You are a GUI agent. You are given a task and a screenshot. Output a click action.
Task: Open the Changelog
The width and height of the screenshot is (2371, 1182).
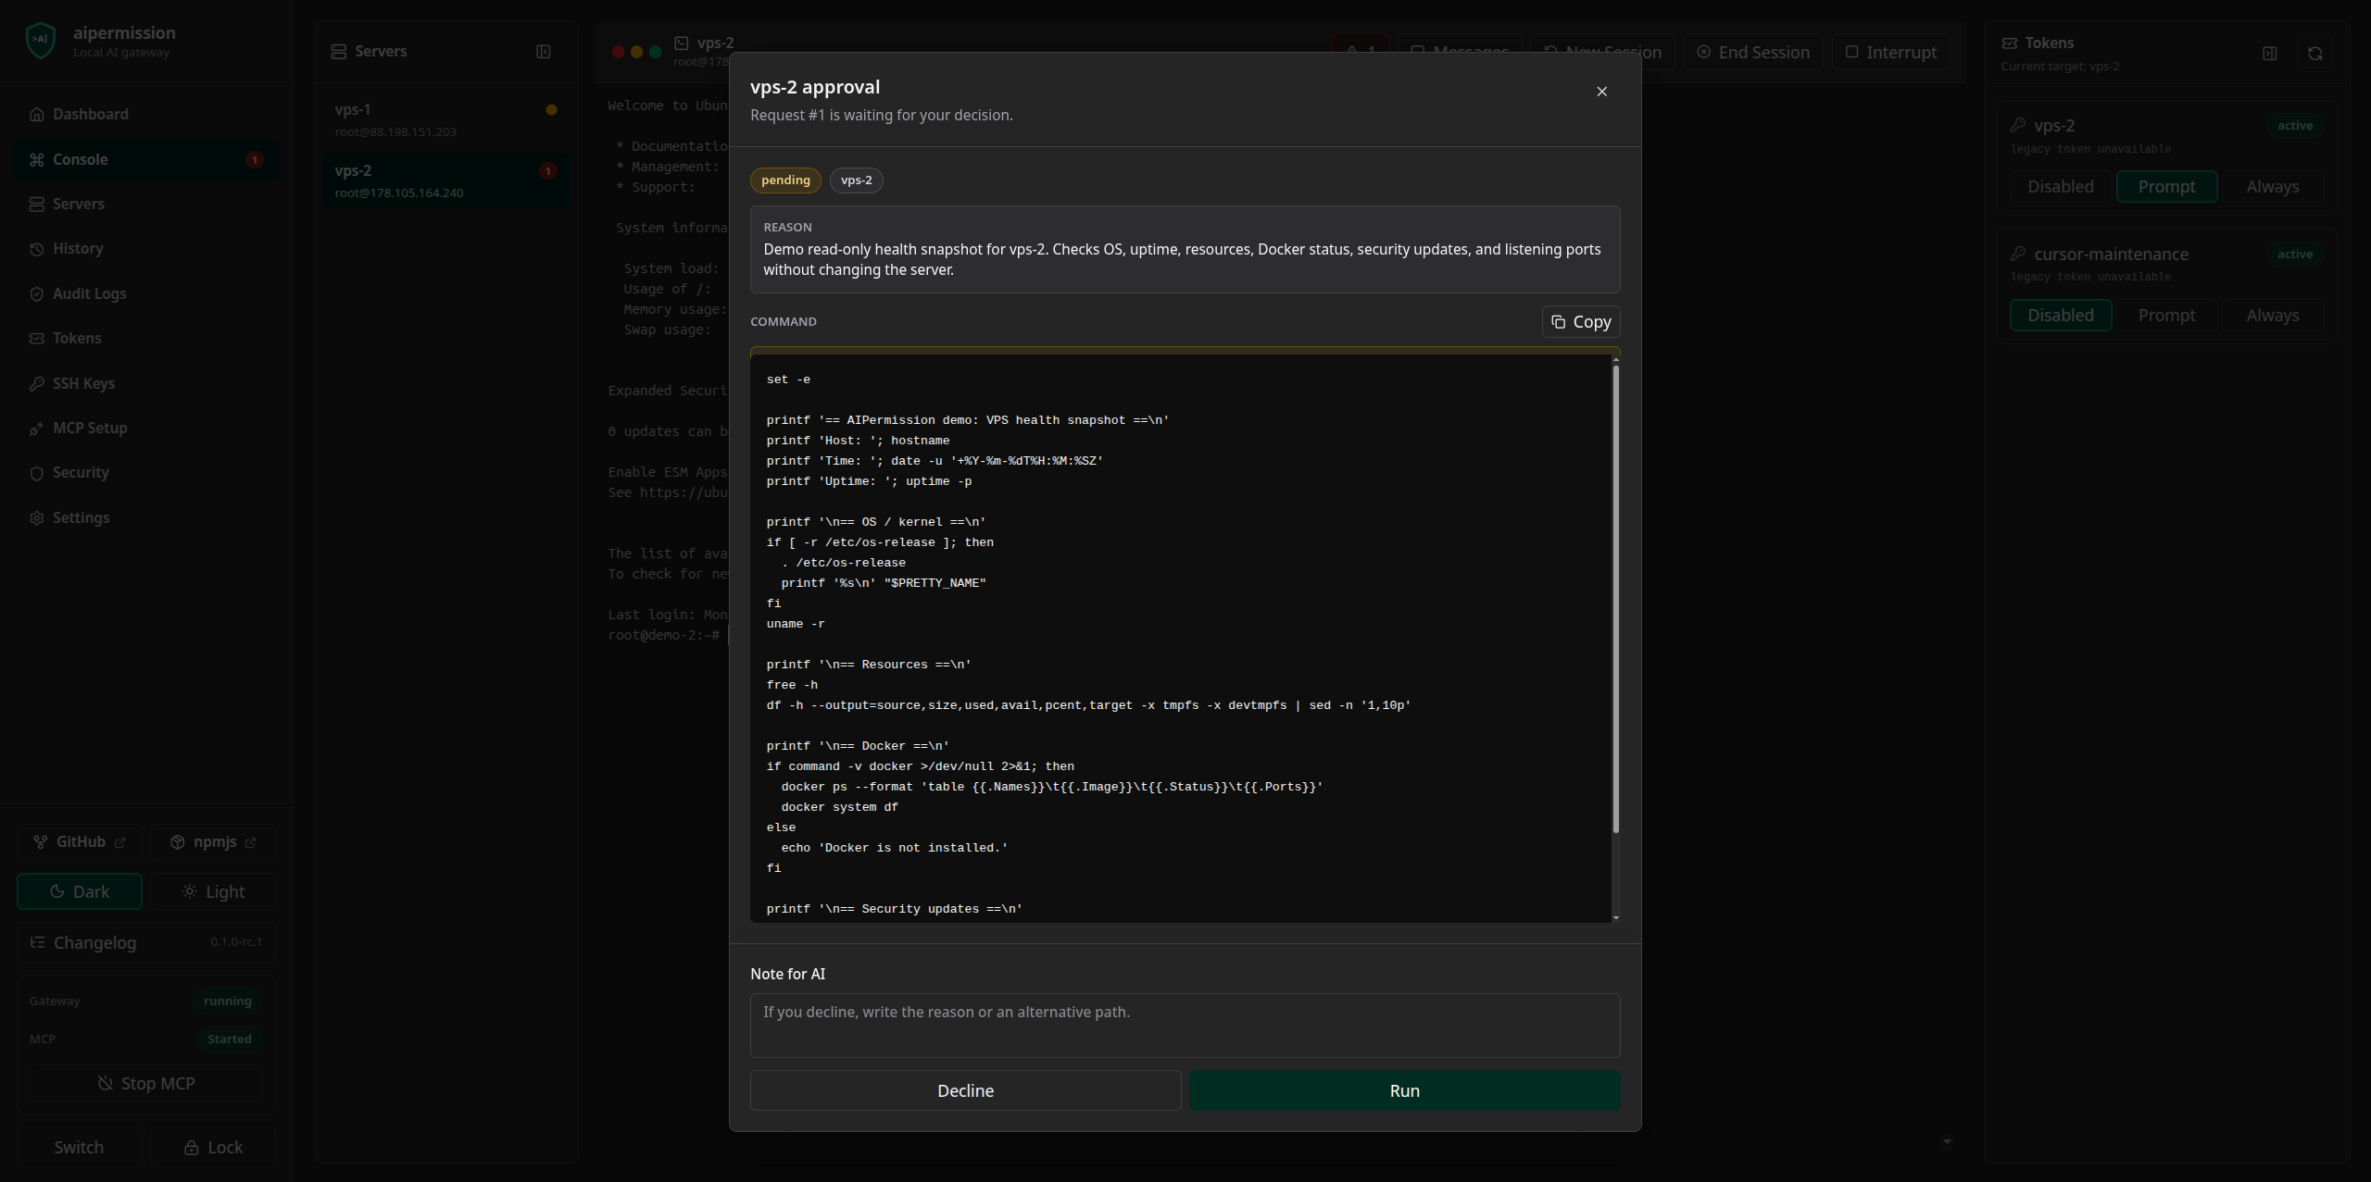tap(146, 942)
